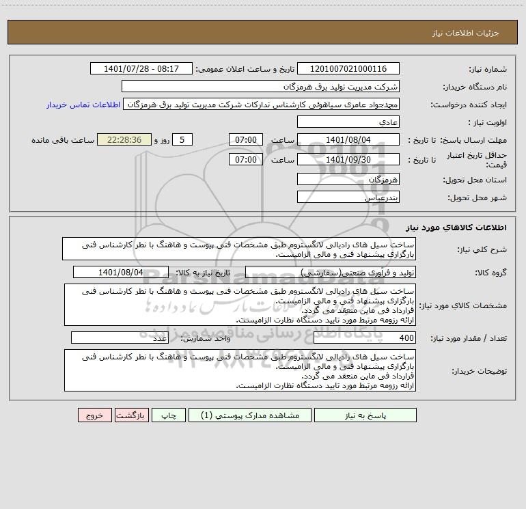Click the اولویت نیاز label
The width and height of the screenshot is (526, 509).
point(488,122)
